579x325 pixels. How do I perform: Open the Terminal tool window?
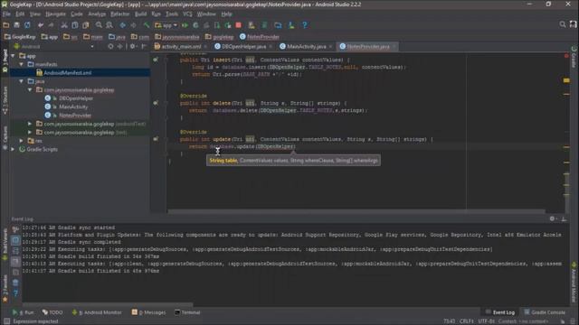(187, 312)
